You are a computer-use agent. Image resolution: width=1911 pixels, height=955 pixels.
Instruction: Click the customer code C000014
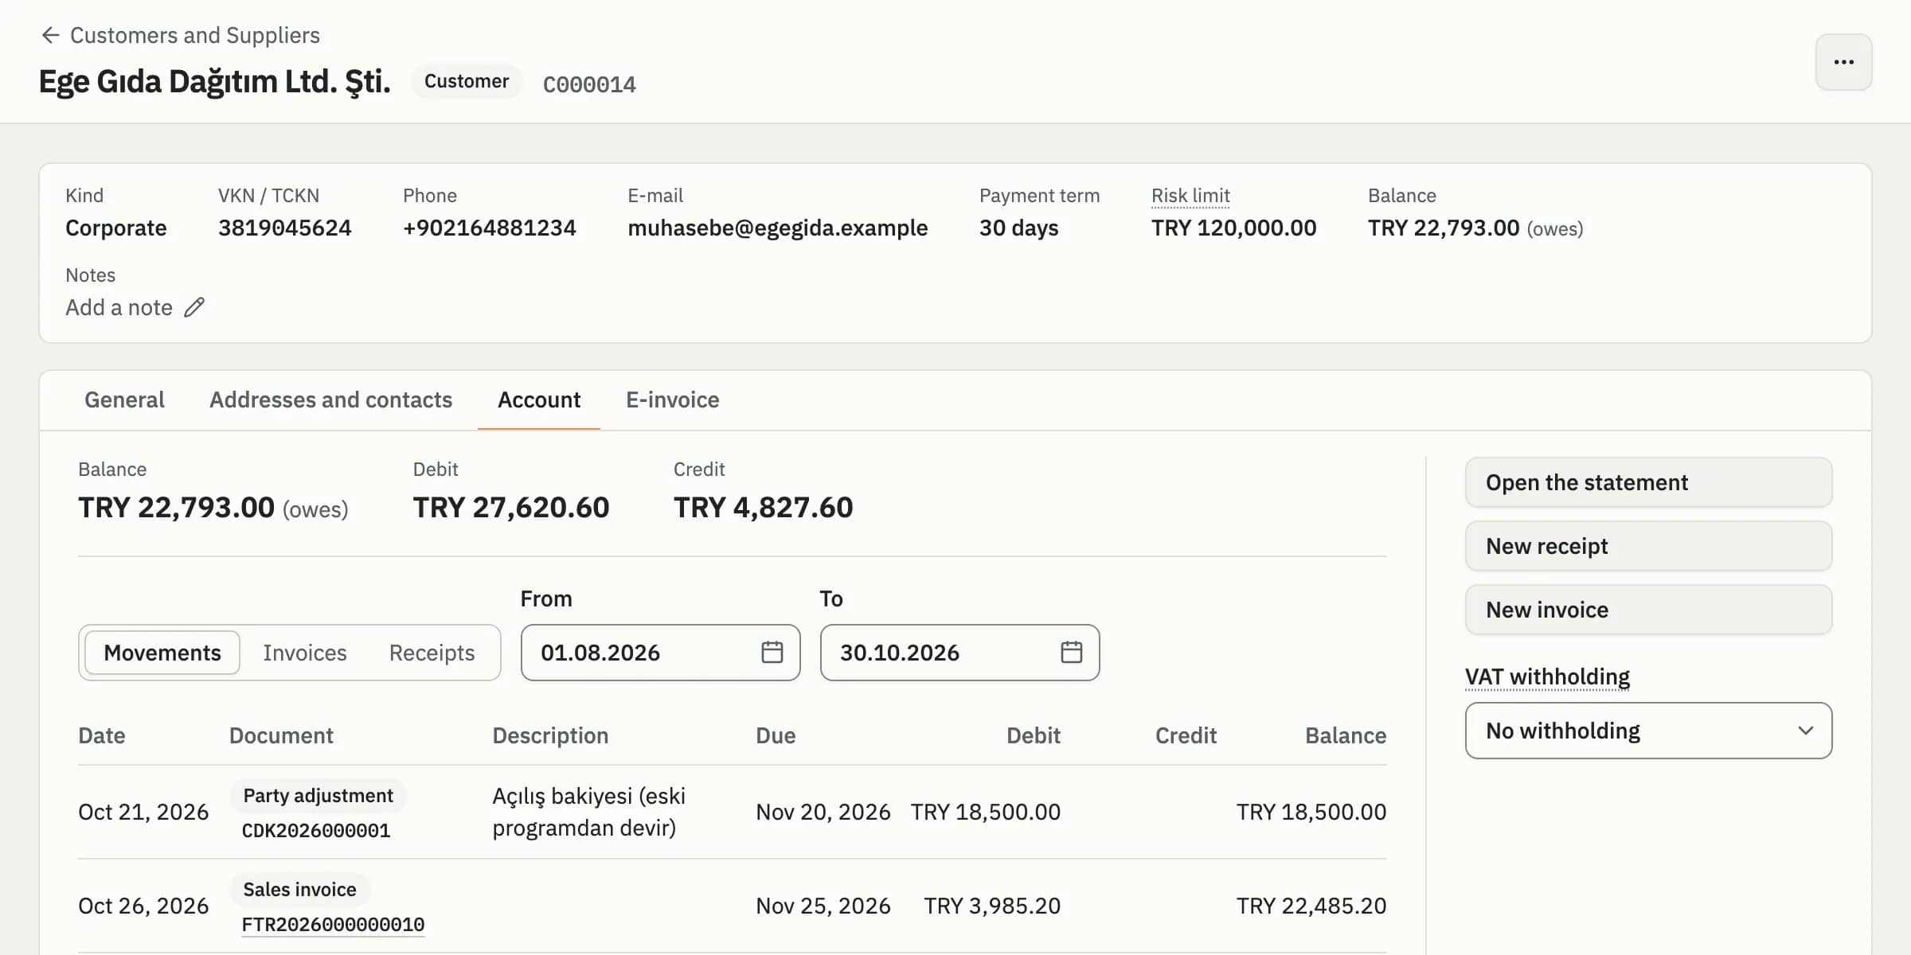[589, 84]
